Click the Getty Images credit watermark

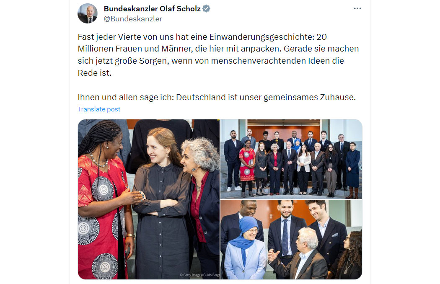199,275
